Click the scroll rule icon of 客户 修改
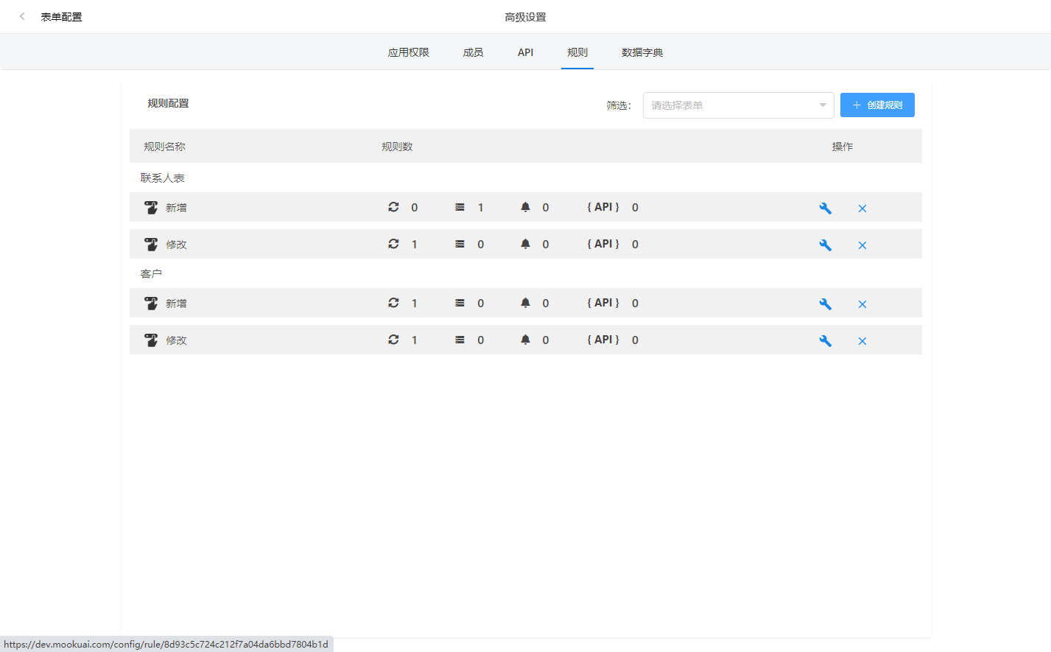1051x652 pixels. (151, 340)
